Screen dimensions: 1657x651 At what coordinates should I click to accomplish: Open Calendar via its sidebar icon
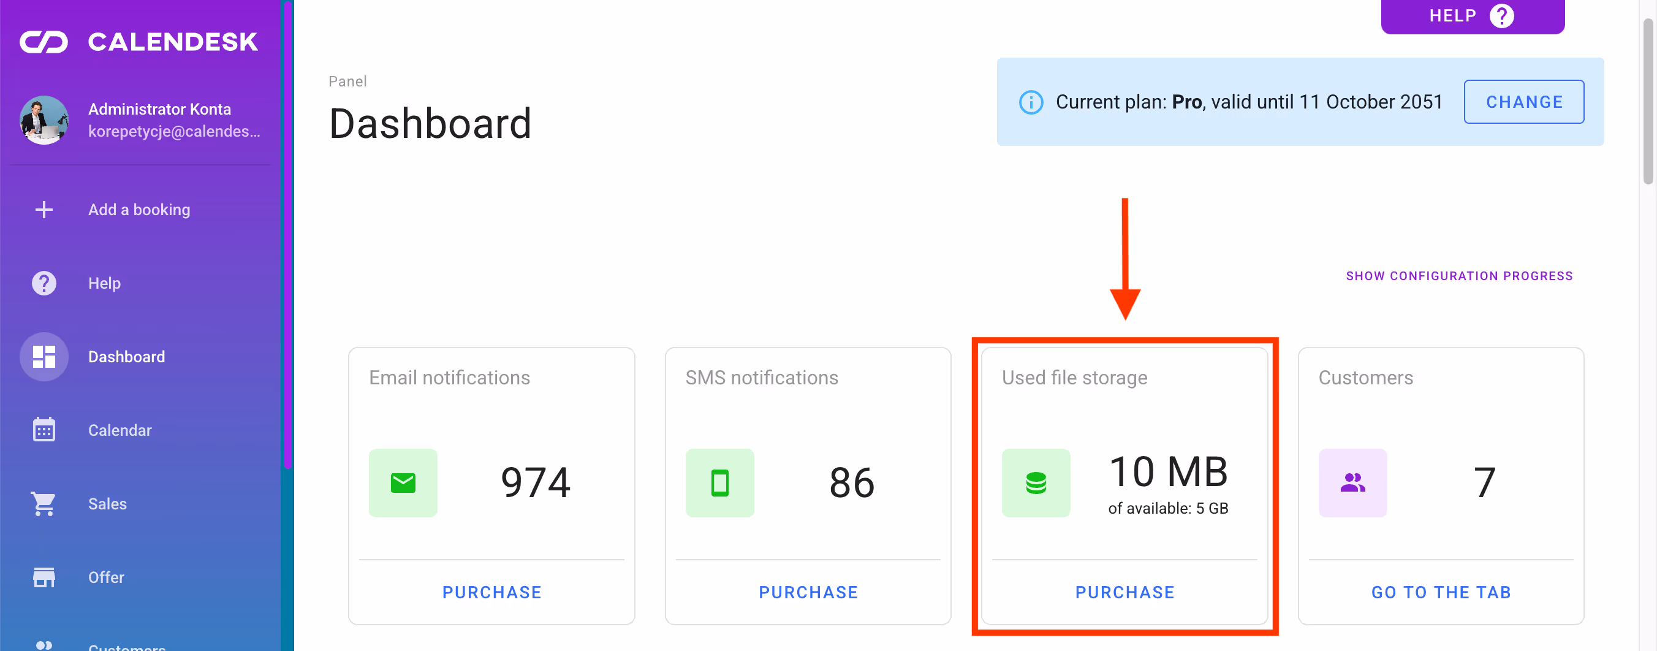point(44,430)
